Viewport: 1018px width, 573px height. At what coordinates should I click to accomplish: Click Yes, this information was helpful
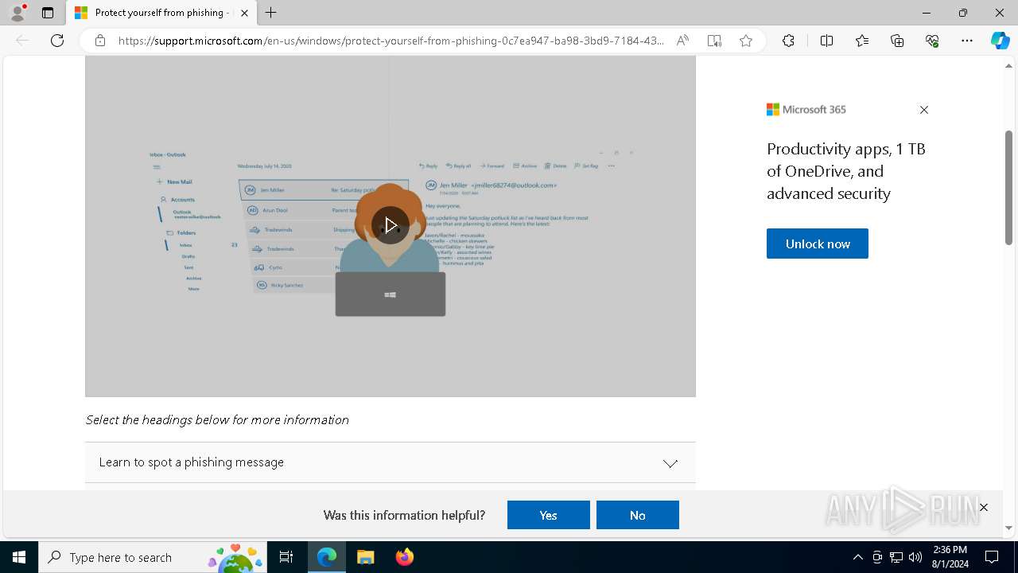[549, 515]
